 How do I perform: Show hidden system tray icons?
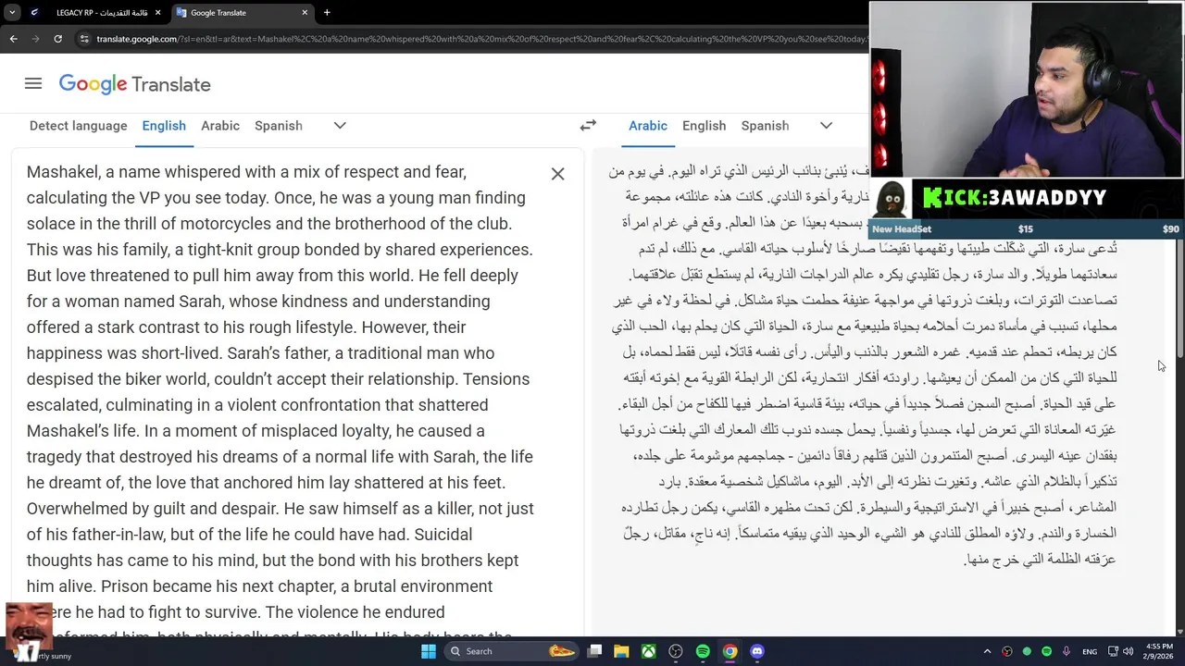tap(987, 651)
